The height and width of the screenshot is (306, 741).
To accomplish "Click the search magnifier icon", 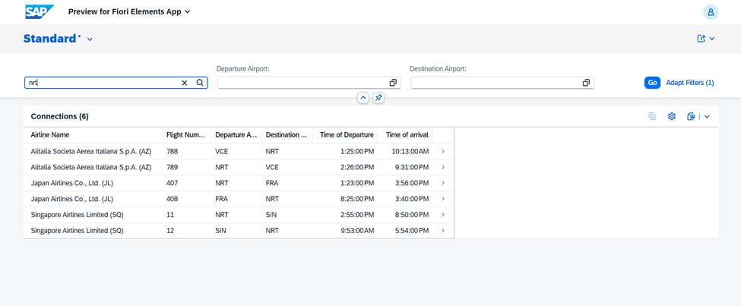I will click(x=200, y=83).
